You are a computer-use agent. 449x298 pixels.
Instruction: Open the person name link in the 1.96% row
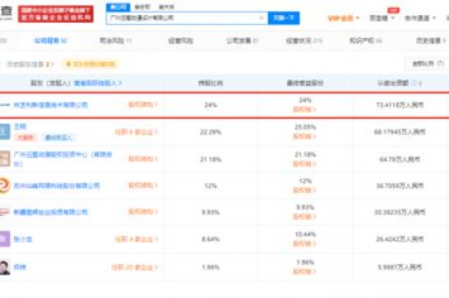click(x=20, y=267)
